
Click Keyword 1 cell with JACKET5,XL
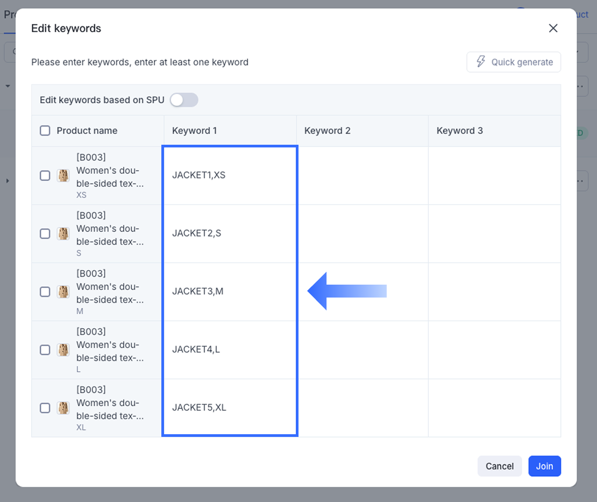pyautogui.click(x=230, y=408)
